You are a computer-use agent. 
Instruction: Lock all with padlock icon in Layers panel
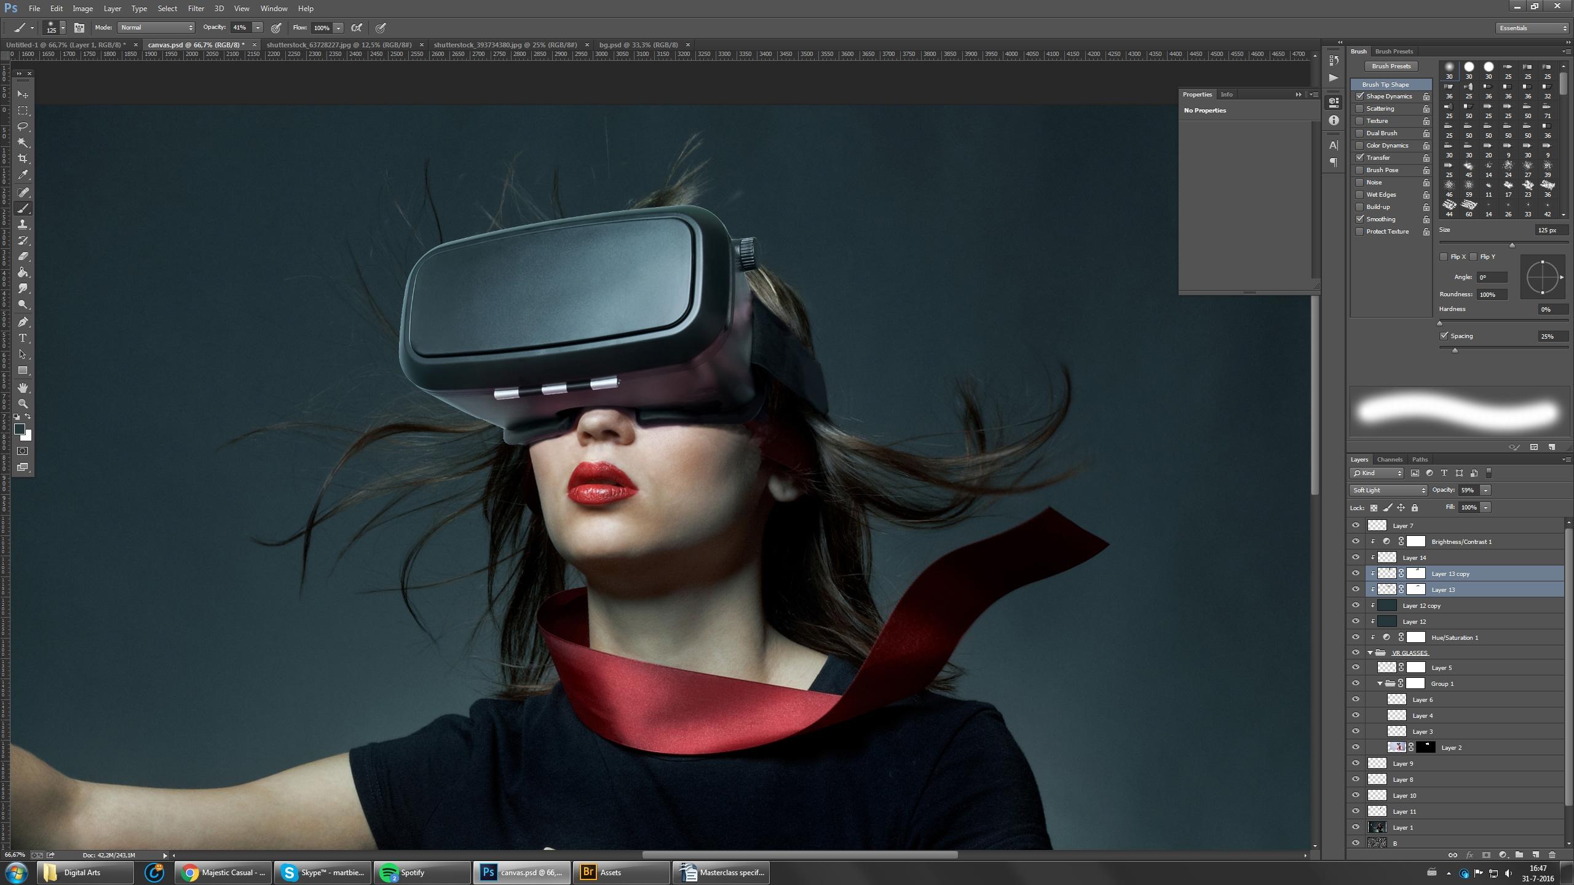pyautogui.click(x=1415, y=508)
